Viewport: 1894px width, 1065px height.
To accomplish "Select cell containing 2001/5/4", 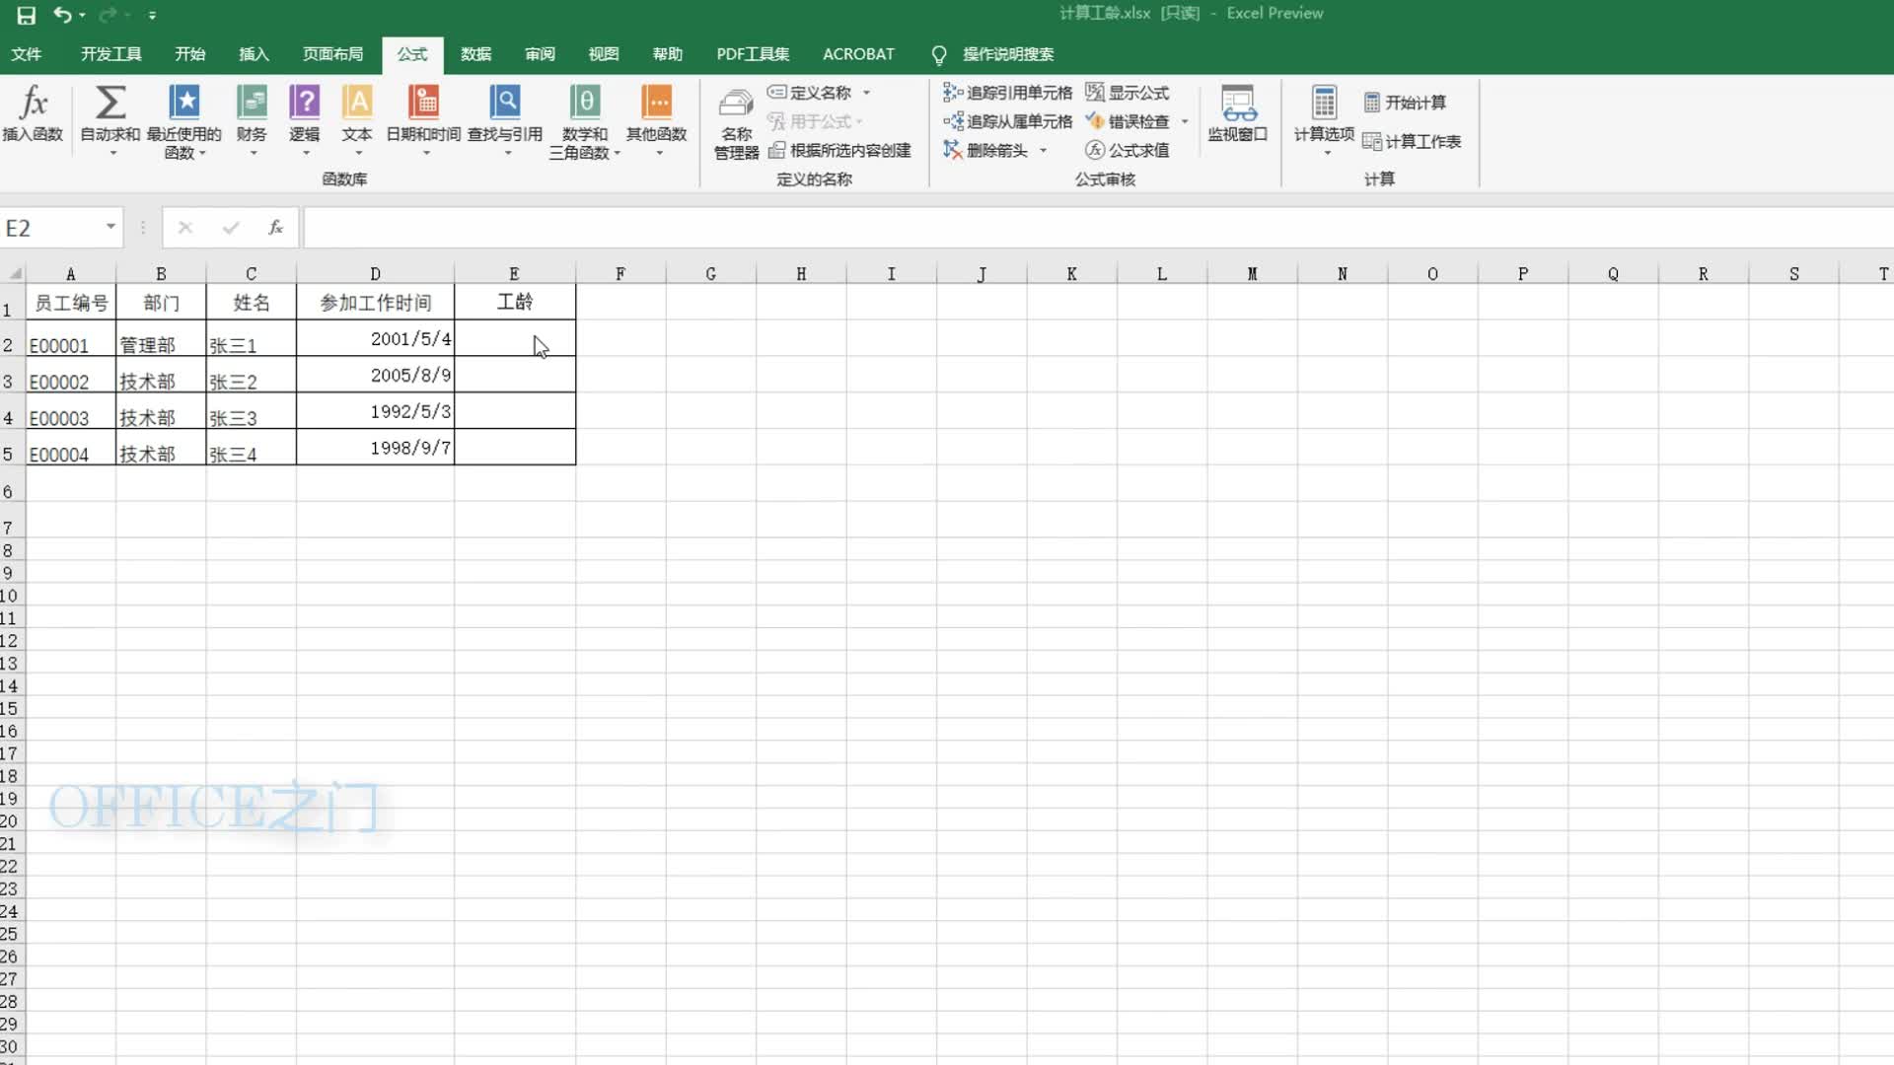I will pyautogui.click(x=375, y=338).
